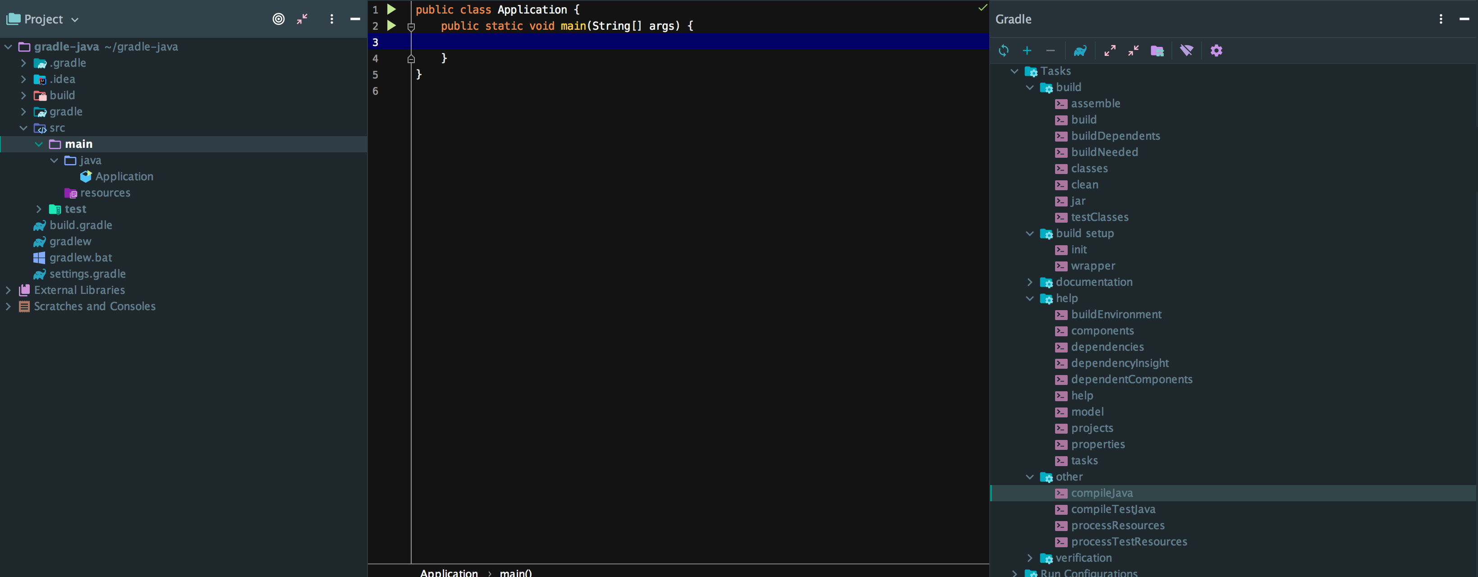Open Gradle panel options menu
Screen dimensions: 1478x577
(1441, 19)
